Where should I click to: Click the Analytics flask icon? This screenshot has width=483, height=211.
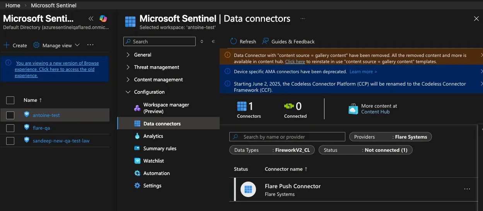(137, 136)
